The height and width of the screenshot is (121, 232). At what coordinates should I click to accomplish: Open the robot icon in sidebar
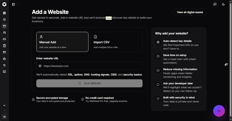(x=4, y=59)
